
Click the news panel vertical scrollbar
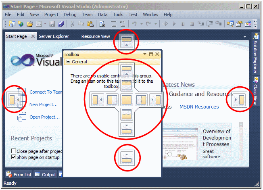241,140
